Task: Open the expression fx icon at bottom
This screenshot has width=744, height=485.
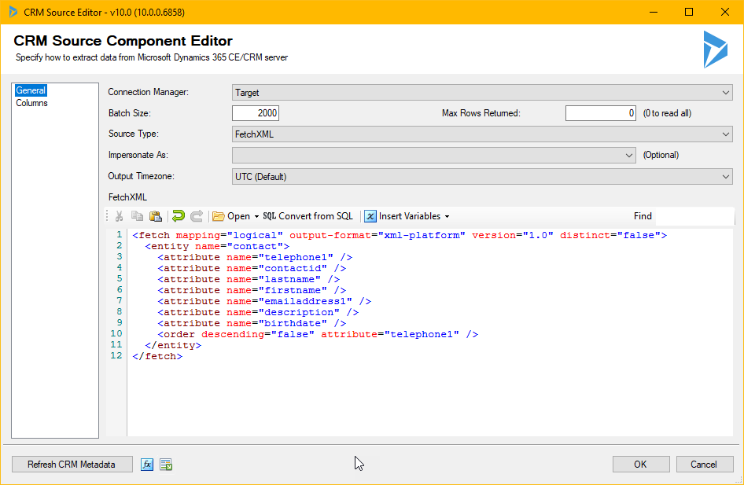Action: point(147,465)
